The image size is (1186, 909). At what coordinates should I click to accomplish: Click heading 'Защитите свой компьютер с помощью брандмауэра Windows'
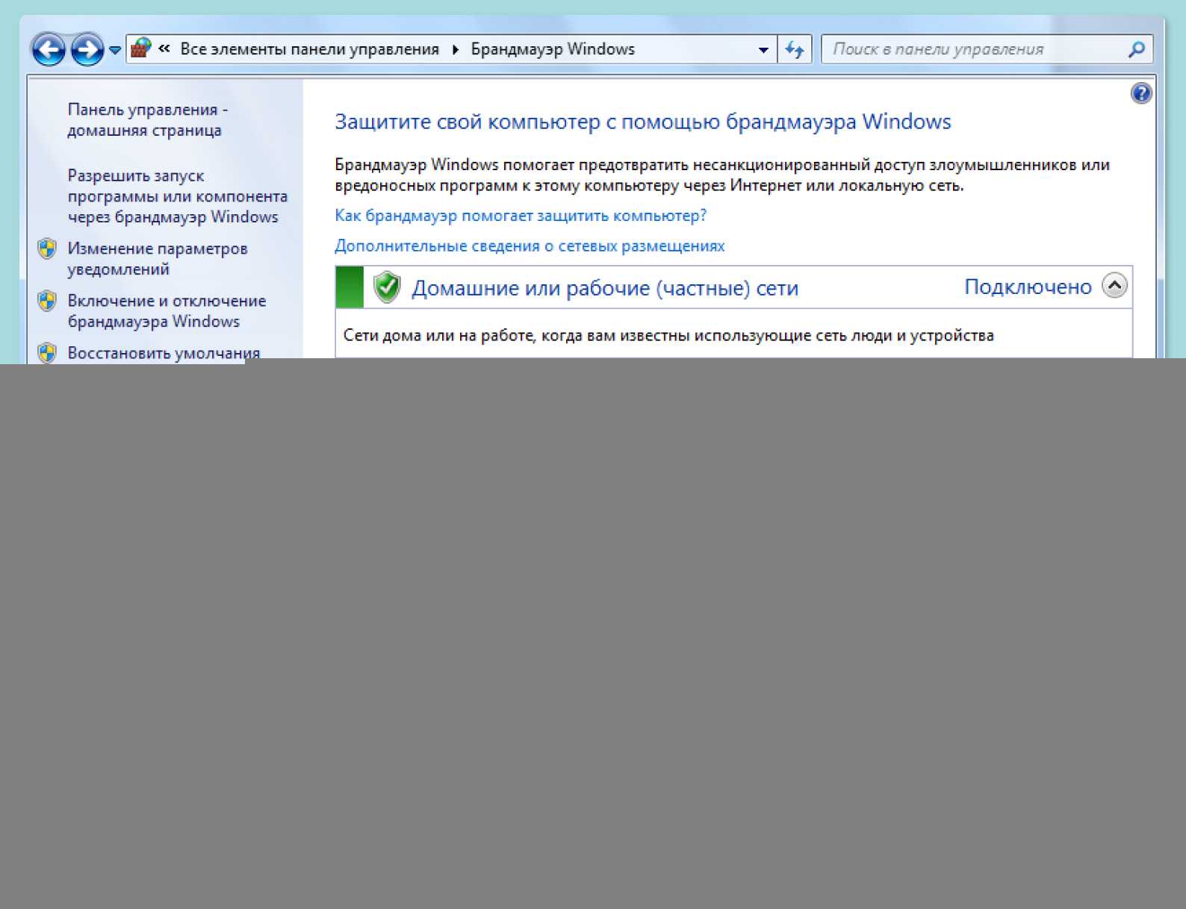[642, 122]
